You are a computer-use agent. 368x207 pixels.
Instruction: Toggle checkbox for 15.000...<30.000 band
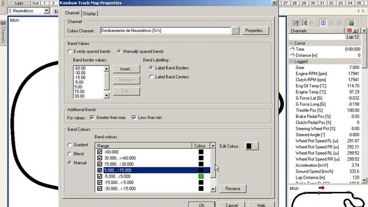pyautogui.click(x=99, y=164)
